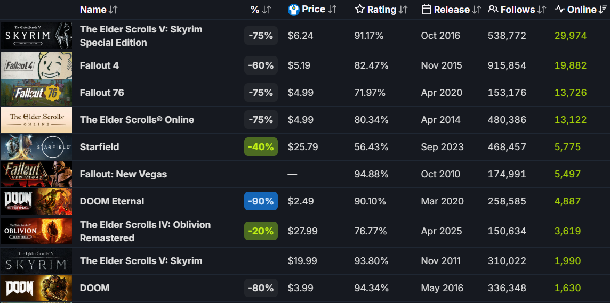
Task: Click Starfield's green -40% discount badge
Action: pyautogui.click(x=261, y=147)
